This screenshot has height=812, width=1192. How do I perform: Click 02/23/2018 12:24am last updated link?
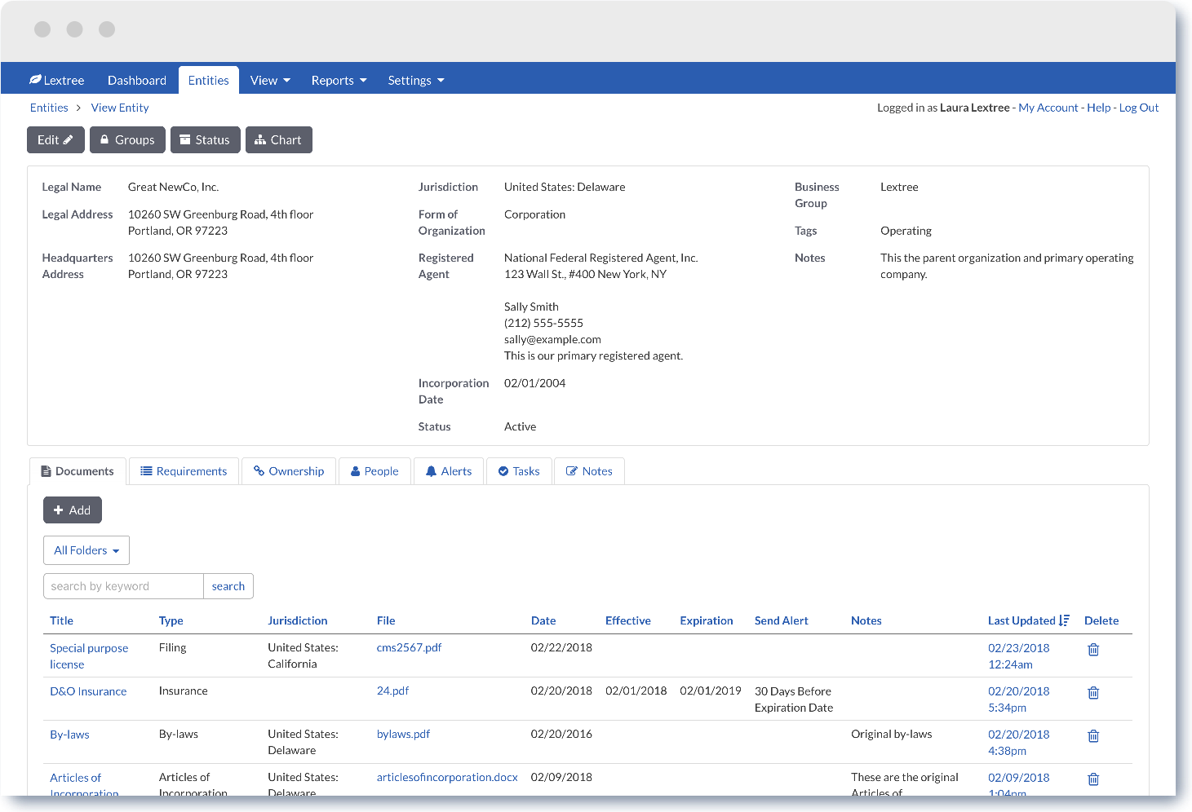(x=1019, y=656)
